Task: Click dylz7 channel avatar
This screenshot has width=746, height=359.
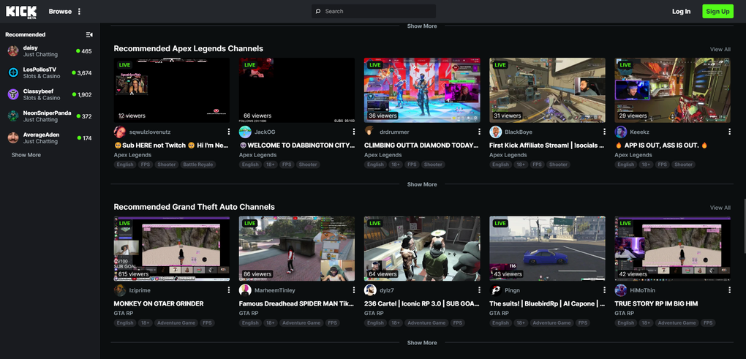Action: 370,290
